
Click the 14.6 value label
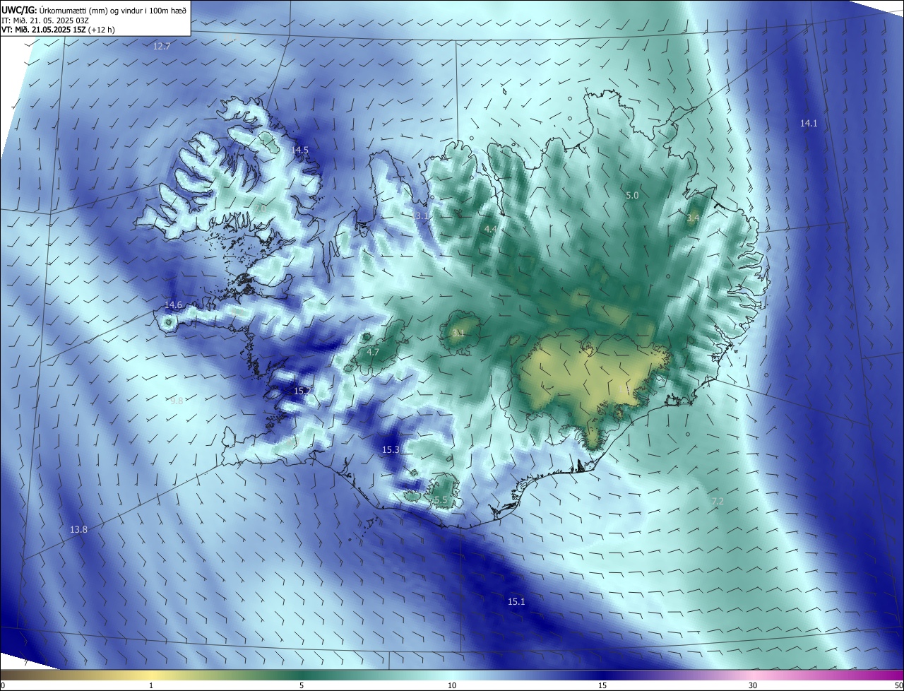[x=173, y=305]
